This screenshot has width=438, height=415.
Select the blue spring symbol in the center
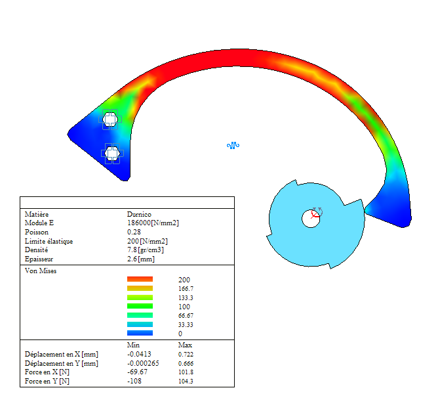click(x=233, y=144)
